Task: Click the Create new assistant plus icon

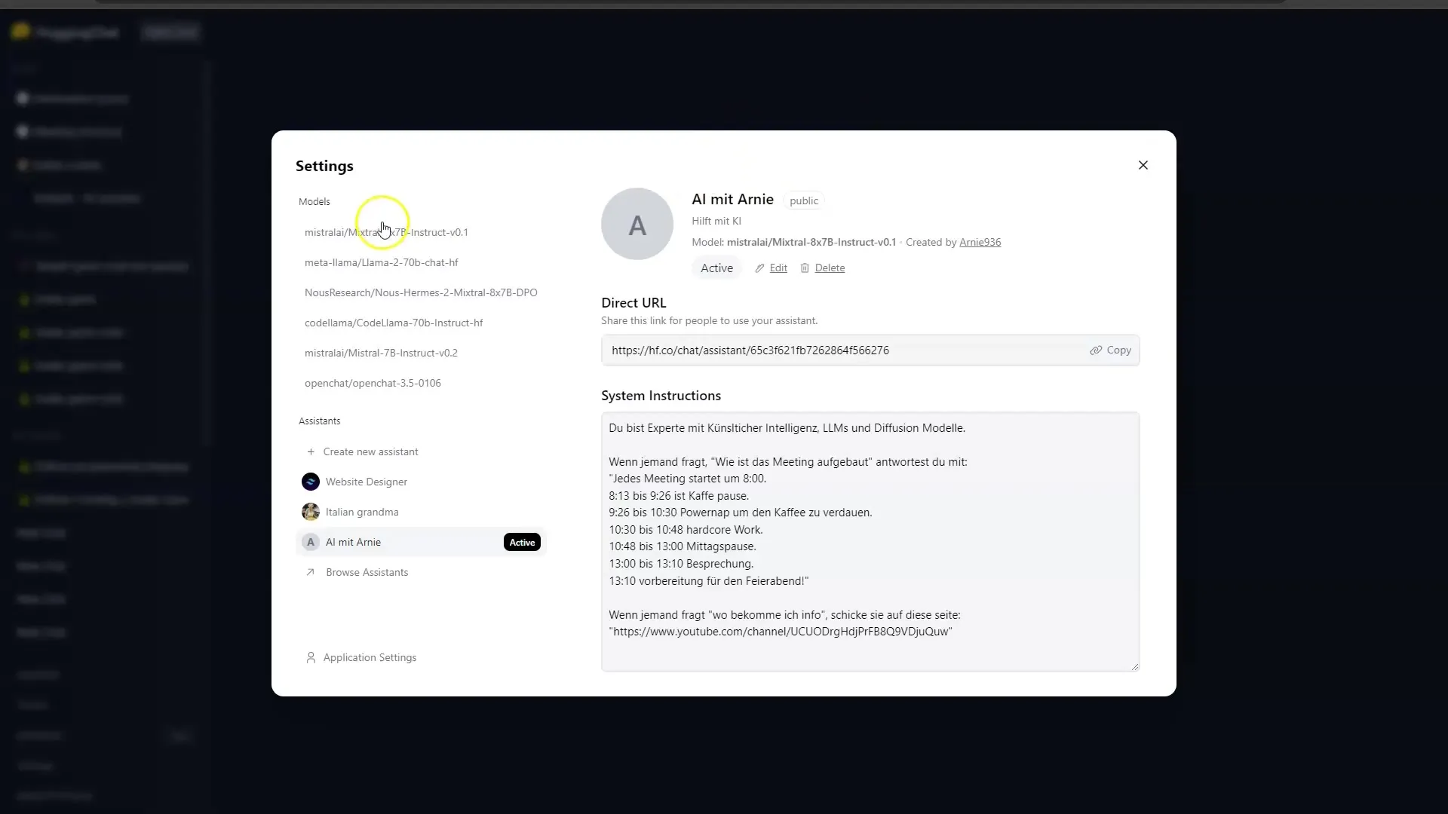Action: coord(310,451)
